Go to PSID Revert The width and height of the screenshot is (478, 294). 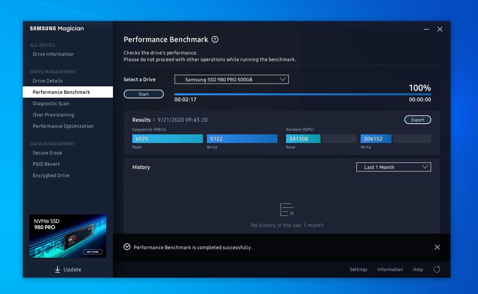(46, 164)
